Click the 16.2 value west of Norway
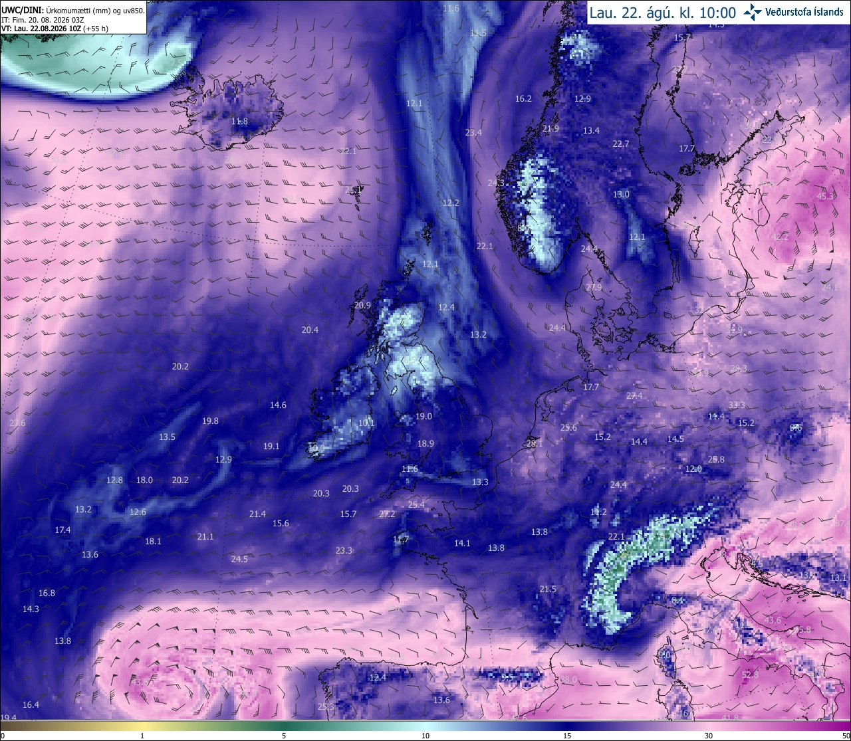Viewport: 851px width, 741px height. click(523, 99)
